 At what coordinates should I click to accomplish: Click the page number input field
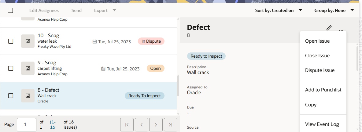tap(27, 124)
